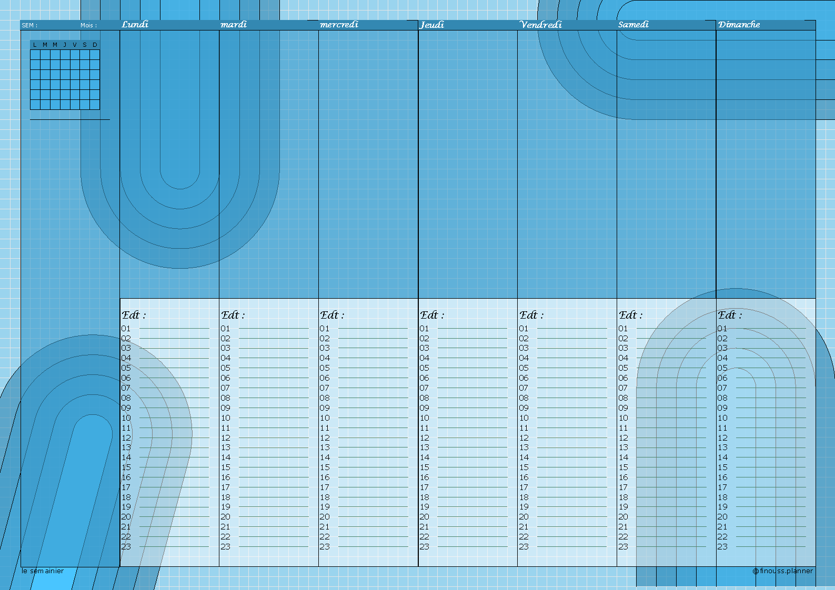The image size is (835, 590).
Task: Click hour '01' in the Jeudi column
Action: point(425,329)
